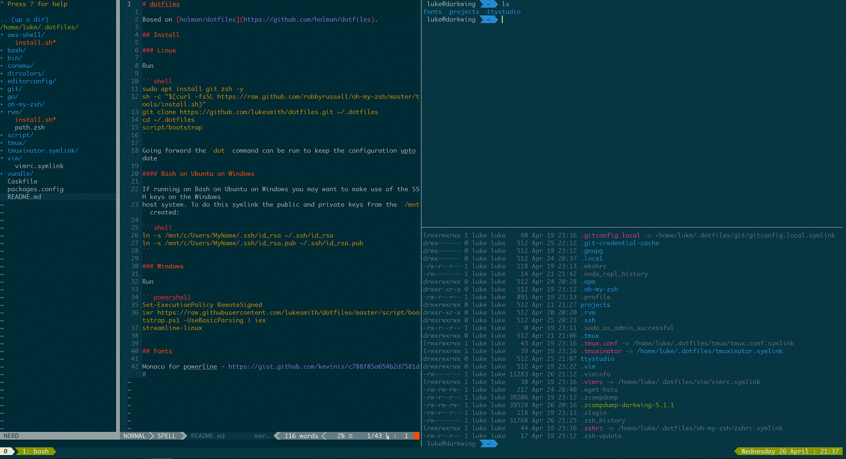Click the ## Fonts heading
Screen dimensions: 846x459
click(x=157, y=351)
